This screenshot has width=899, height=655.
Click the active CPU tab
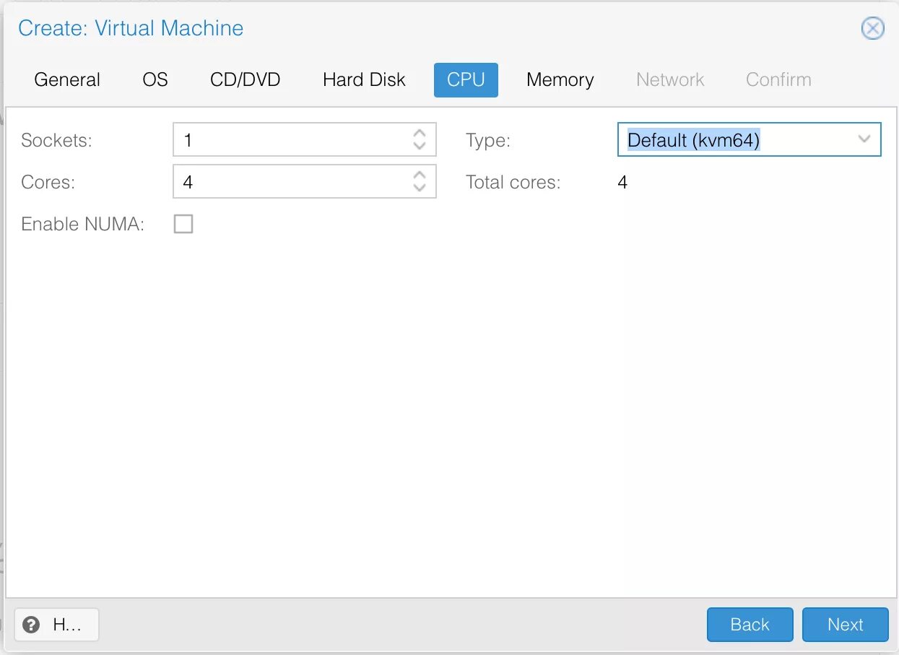tap(466, 79)
